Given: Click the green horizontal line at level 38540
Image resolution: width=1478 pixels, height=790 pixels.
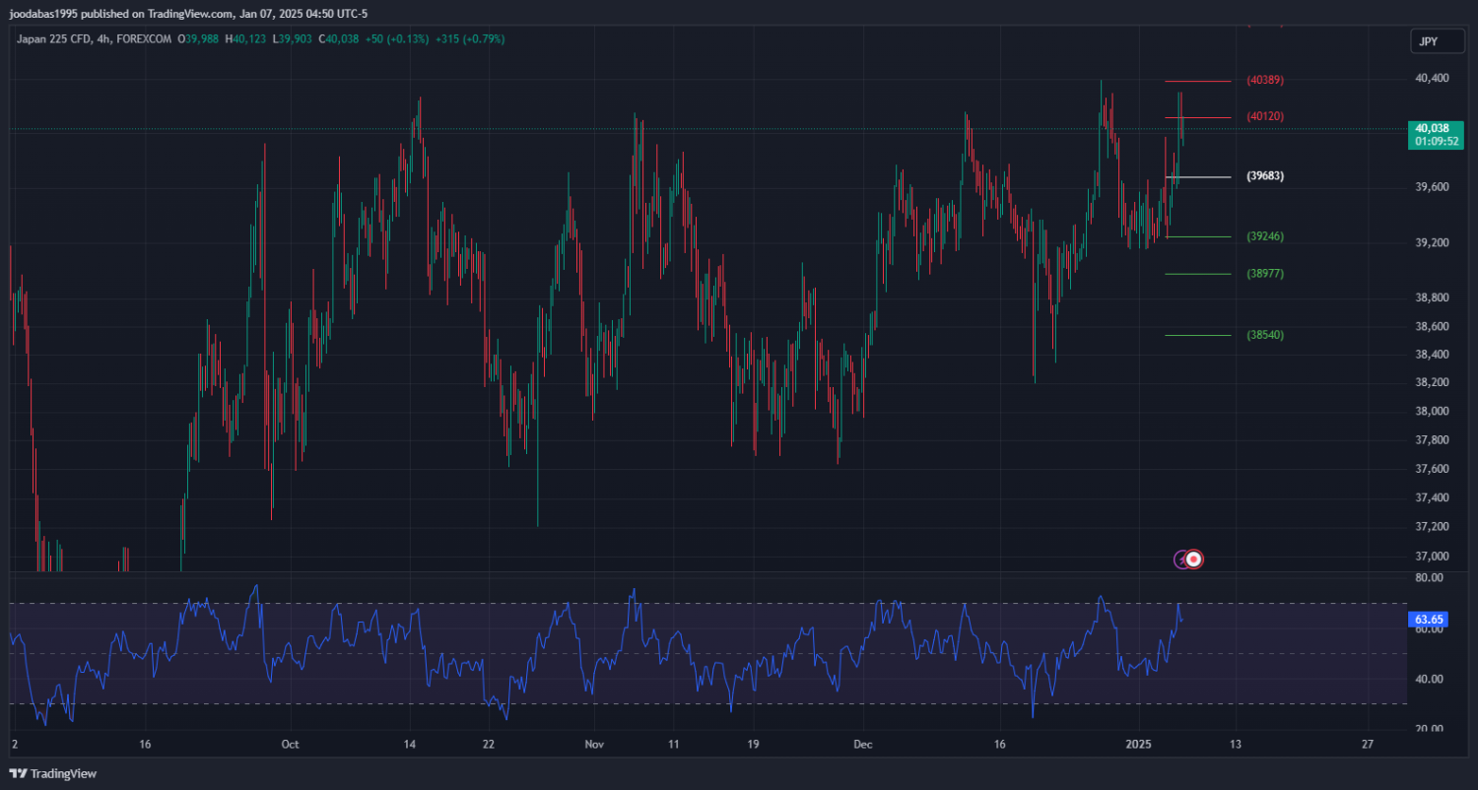Looking at the screenshot, I should tap(1198, 336).
